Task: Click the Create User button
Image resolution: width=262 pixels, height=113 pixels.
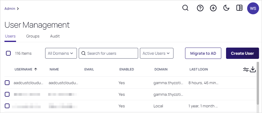Action: 242,53
